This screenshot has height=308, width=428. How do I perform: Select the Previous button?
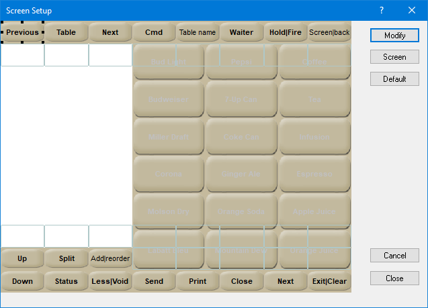coord(23,32)
